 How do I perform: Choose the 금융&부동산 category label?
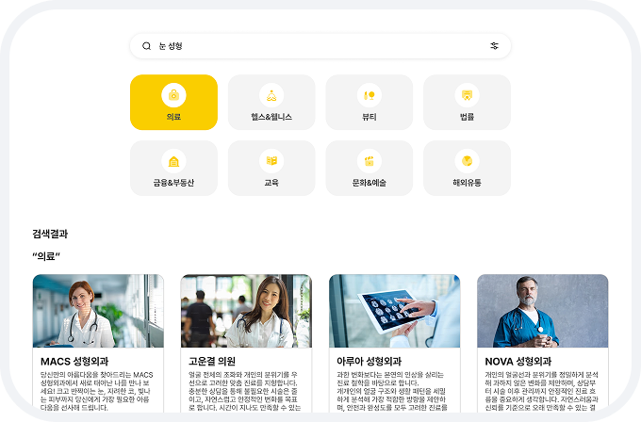point(173,183)
